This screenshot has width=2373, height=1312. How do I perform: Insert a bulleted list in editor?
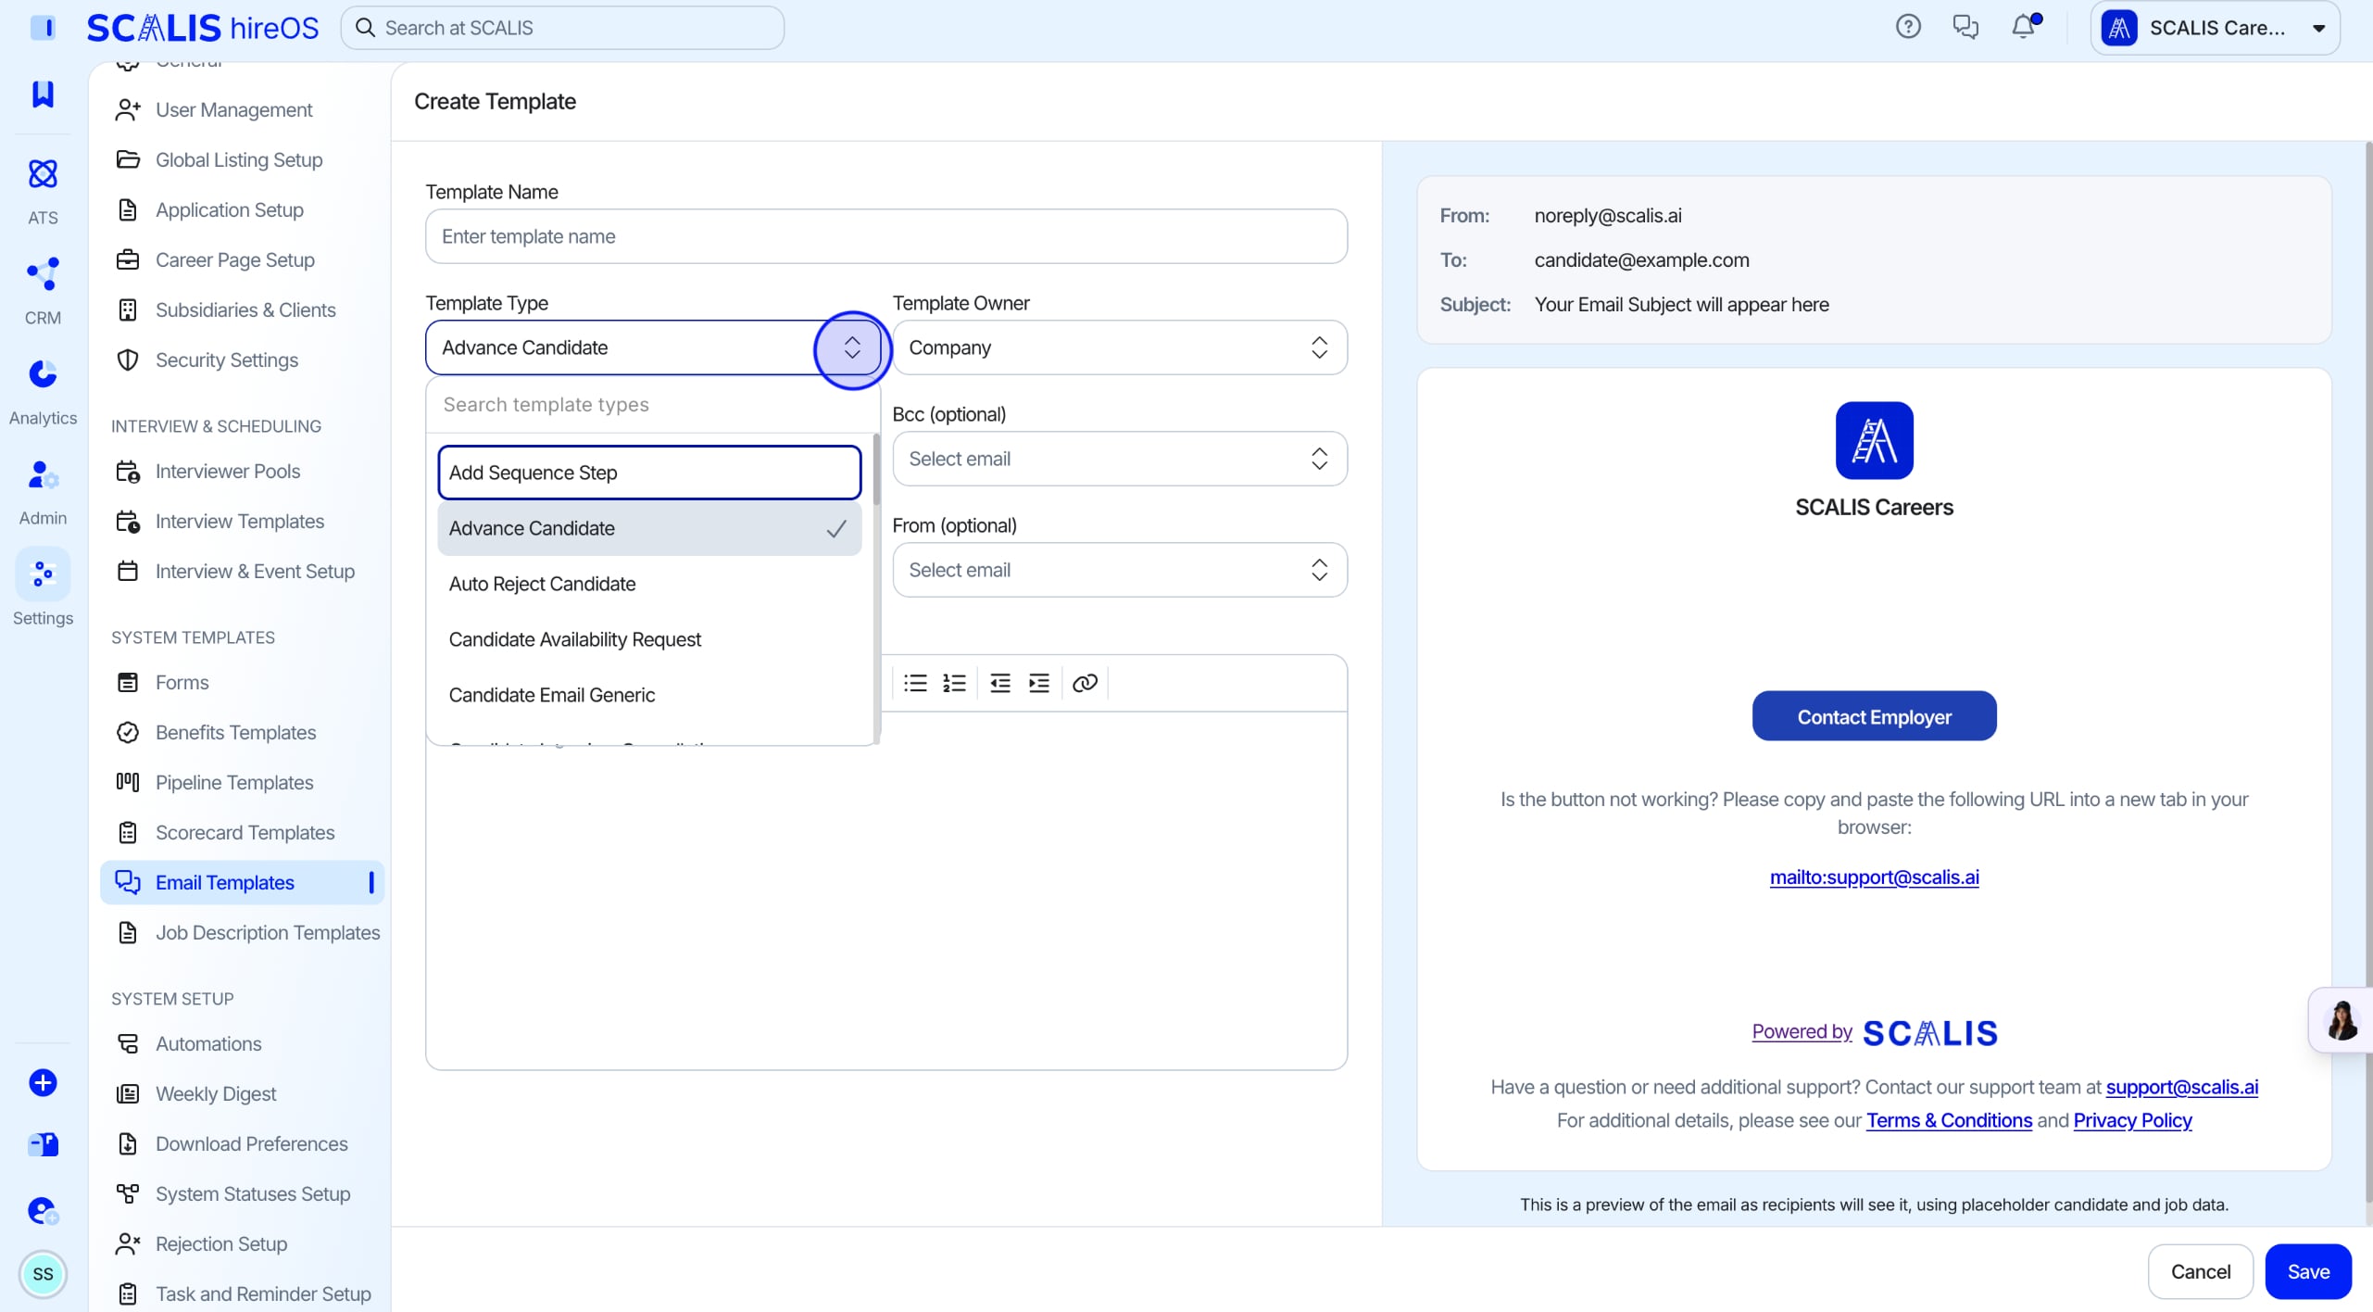coord(915,683)
